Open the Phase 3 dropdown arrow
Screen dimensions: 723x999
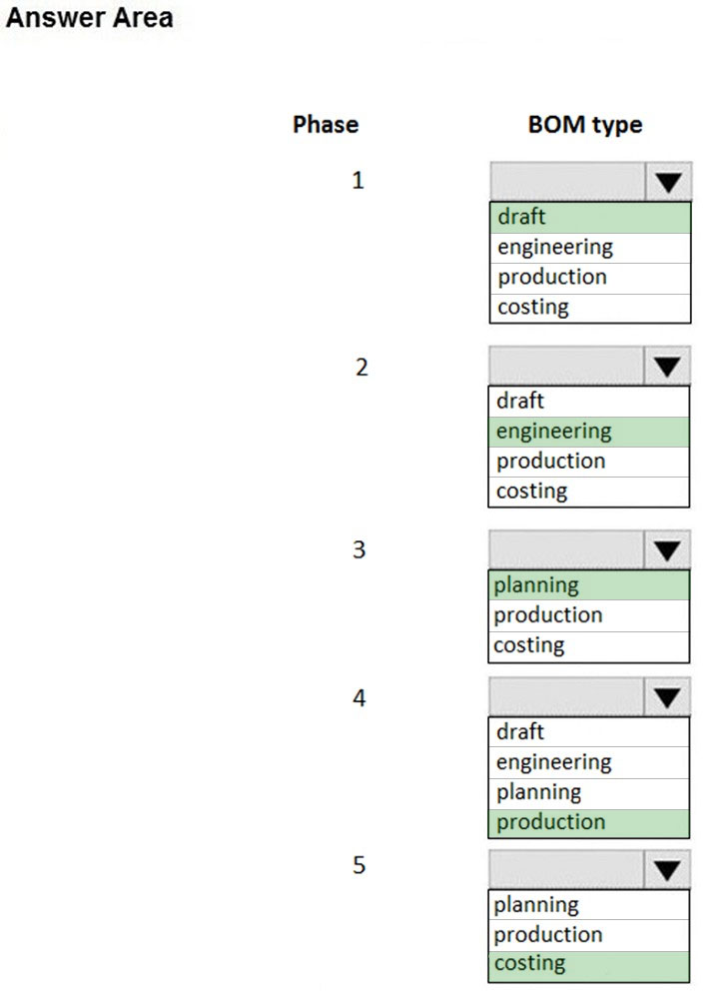[x=667, y=549]
